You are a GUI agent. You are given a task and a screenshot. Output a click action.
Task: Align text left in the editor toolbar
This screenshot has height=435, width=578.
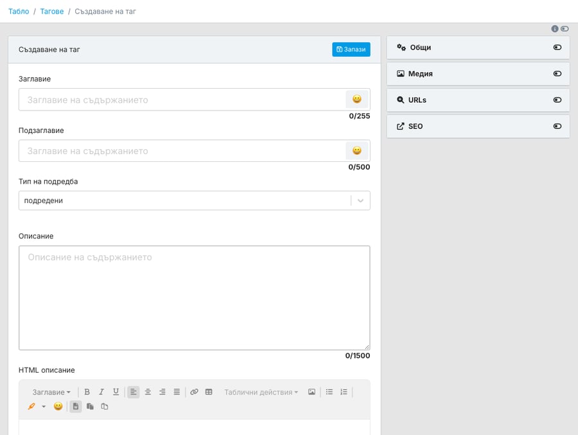134,392
